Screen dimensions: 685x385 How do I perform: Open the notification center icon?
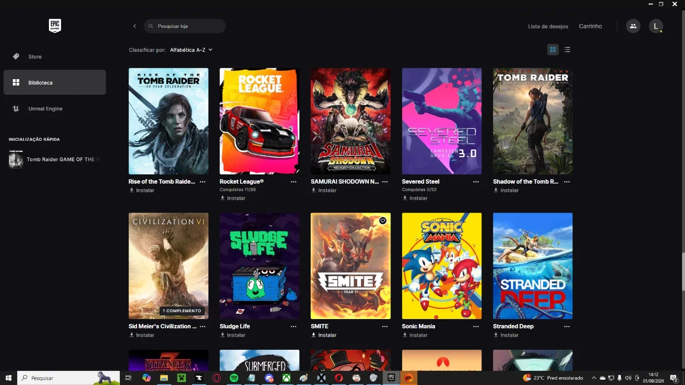(674, 378)
